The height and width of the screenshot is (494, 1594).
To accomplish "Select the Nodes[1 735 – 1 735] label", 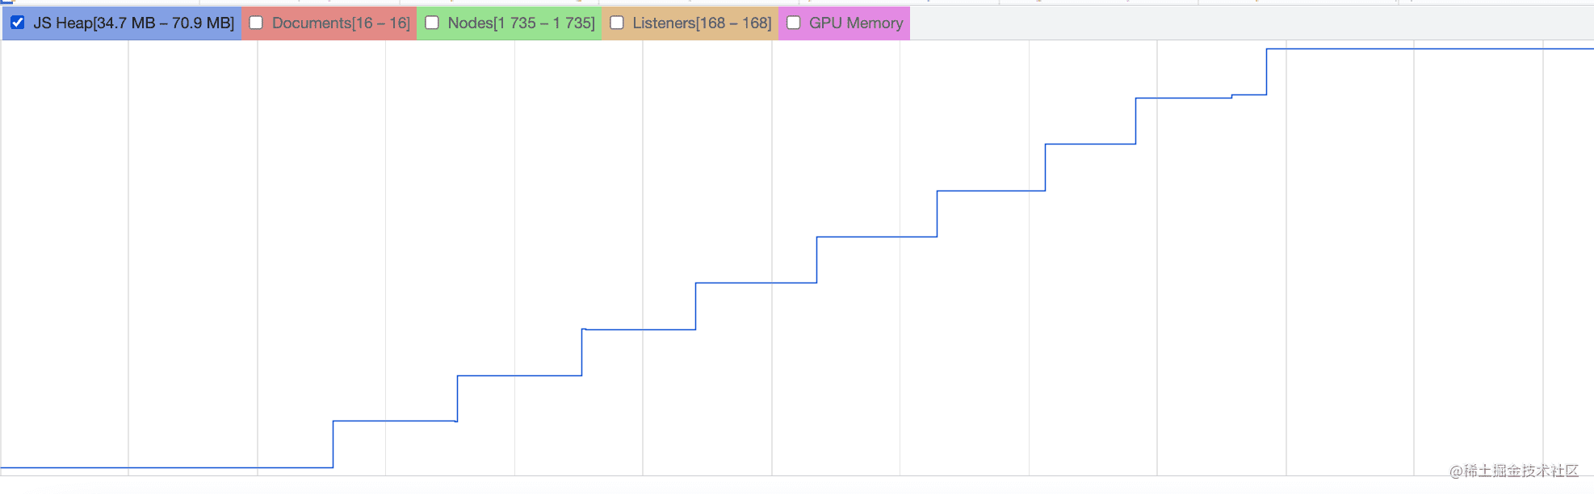I will point(521,23).
